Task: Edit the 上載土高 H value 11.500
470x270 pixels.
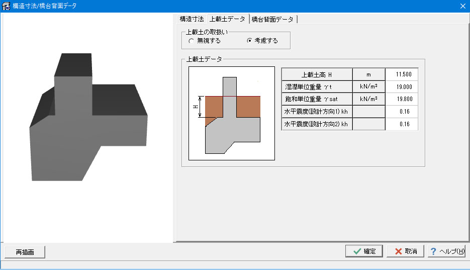Action: click(402, 74)
